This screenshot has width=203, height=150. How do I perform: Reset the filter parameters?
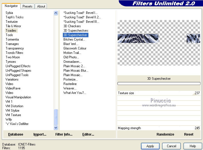point(189,134)
